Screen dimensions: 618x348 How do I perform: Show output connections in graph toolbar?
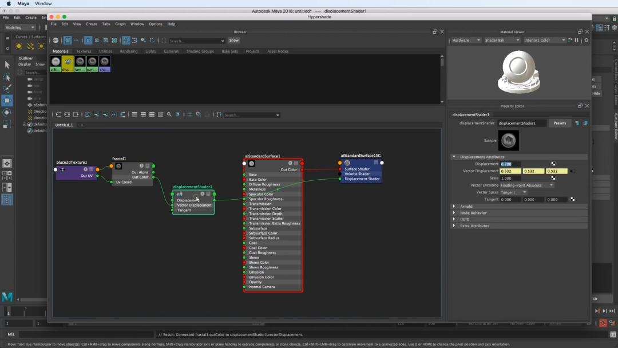click(x=76, y=114)
